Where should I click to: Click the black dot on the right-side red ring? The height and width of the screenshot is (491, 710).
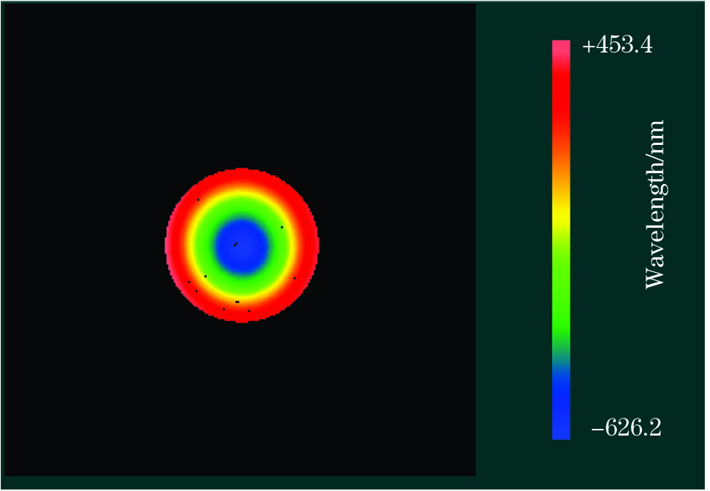coord(294,278)
